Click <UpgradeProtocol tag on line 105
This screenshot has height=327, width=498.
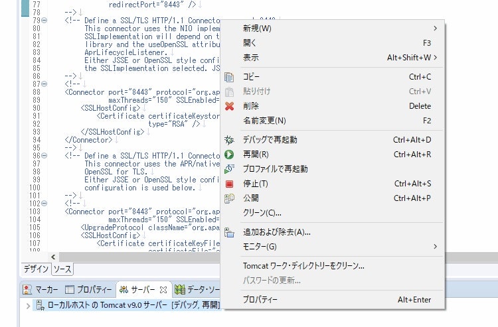112,228
